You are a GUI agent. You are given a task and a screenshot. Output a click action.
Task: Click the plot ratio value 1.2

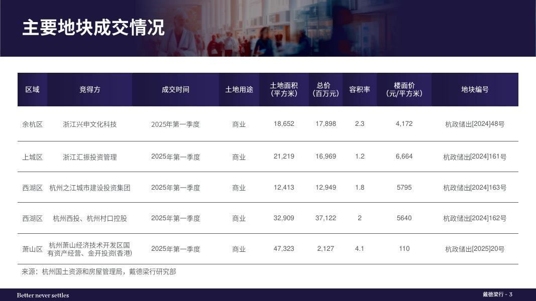(360, 157)
